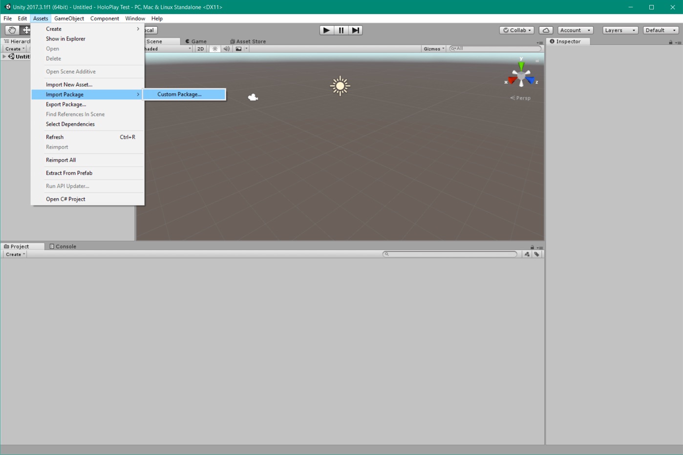Toggle Inspector panel lock icon
Screen dimensions: 683x455
671,42
